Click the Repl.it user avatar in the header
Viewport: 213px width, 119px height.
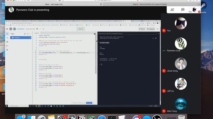tap(15, 29)
